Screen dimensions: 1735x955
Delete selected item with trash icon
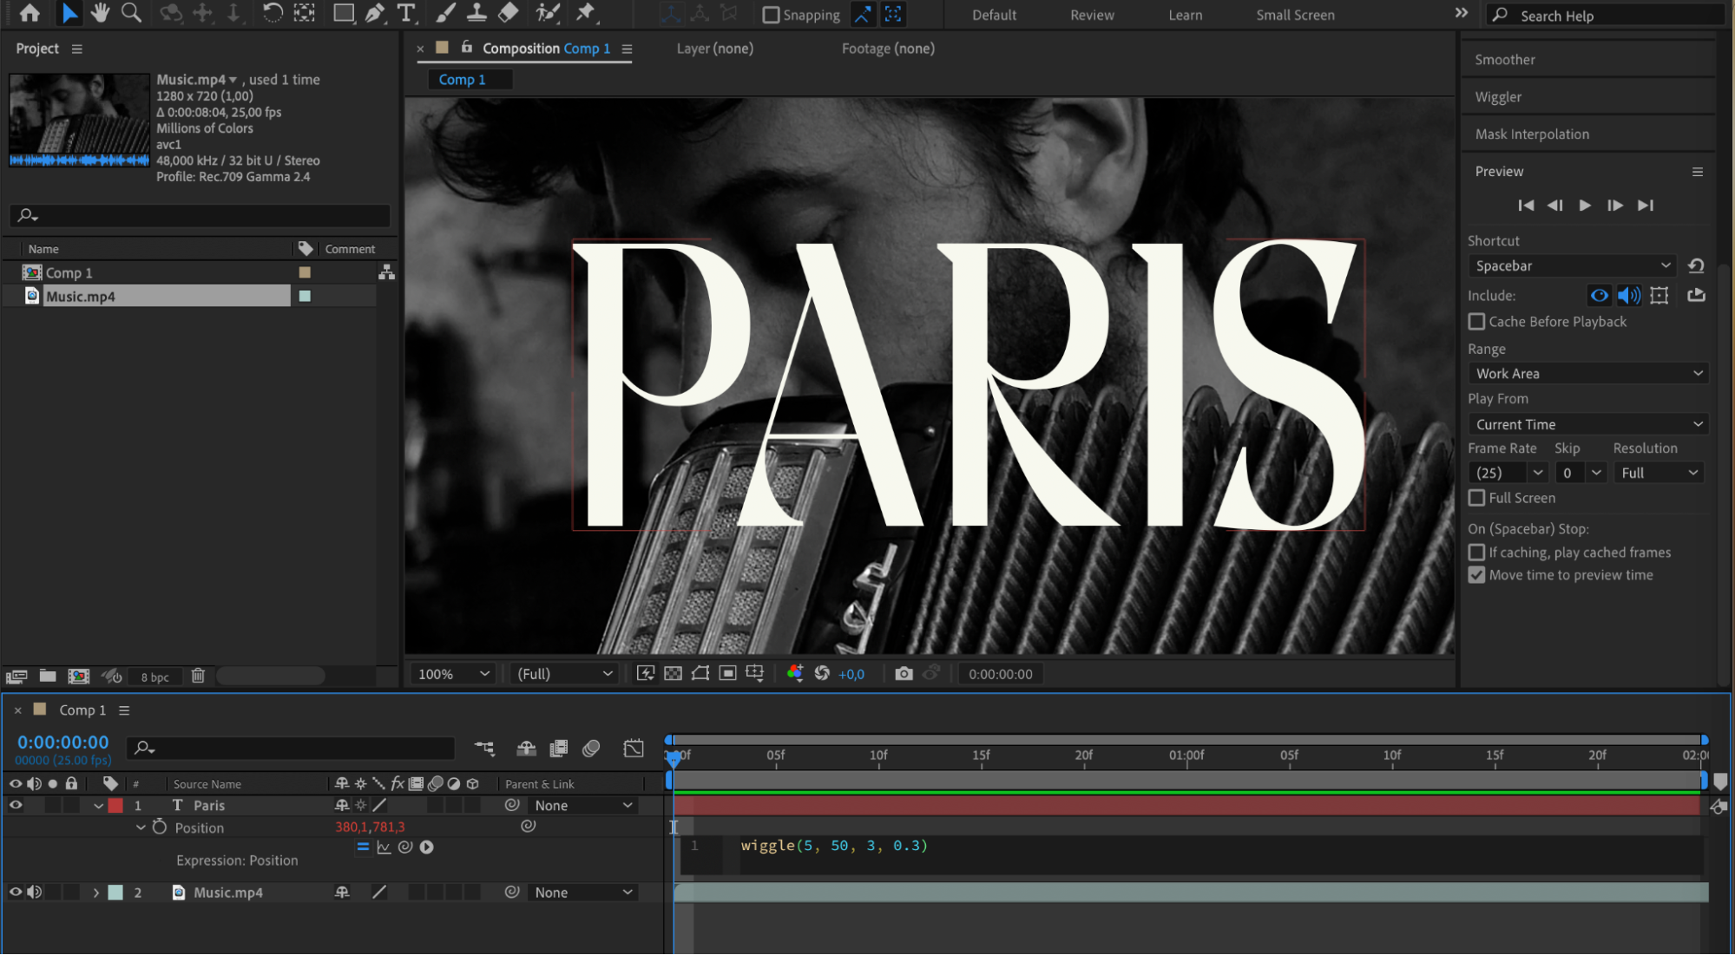[198, 676]
